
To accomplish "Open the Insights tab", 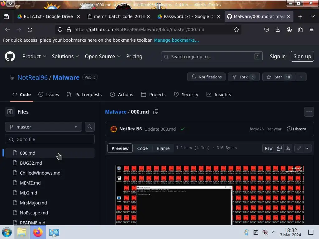I will 219,95.
